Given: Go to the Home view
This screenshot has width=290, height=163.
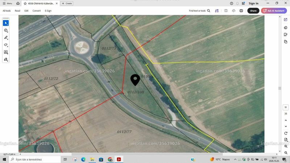Looking at the screenshot, I should [x=18, y=3].
